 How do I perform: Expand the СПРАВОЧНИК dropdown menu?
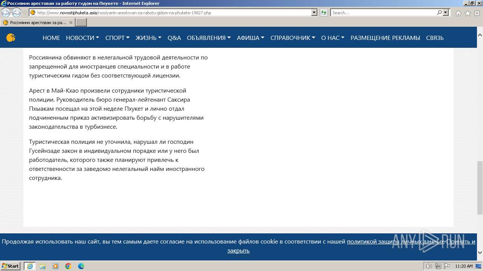tap(293, 38)
